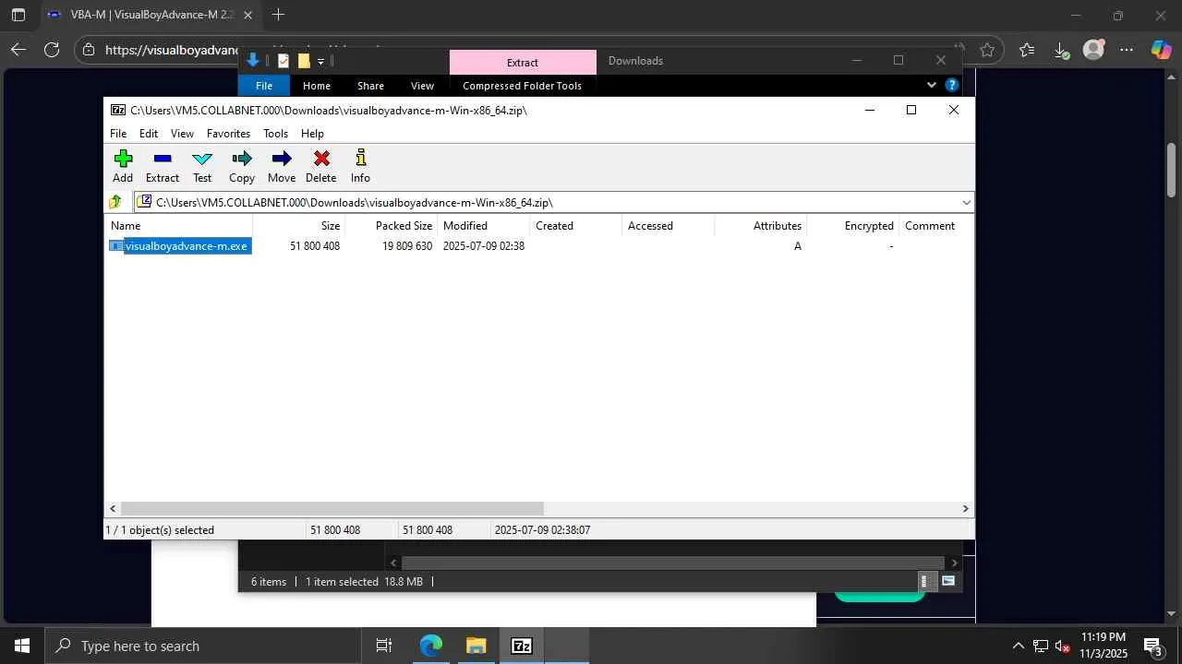This screenshot has width=1182, height=664.
Task: Show hidden system tray icons
Action: [1019, 646]
